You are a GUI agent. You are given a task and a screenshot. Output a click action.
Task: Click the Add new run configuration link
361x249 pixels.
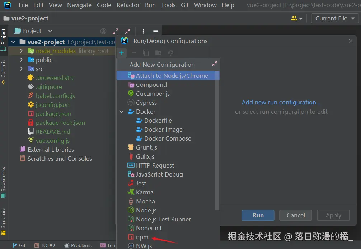281,102
